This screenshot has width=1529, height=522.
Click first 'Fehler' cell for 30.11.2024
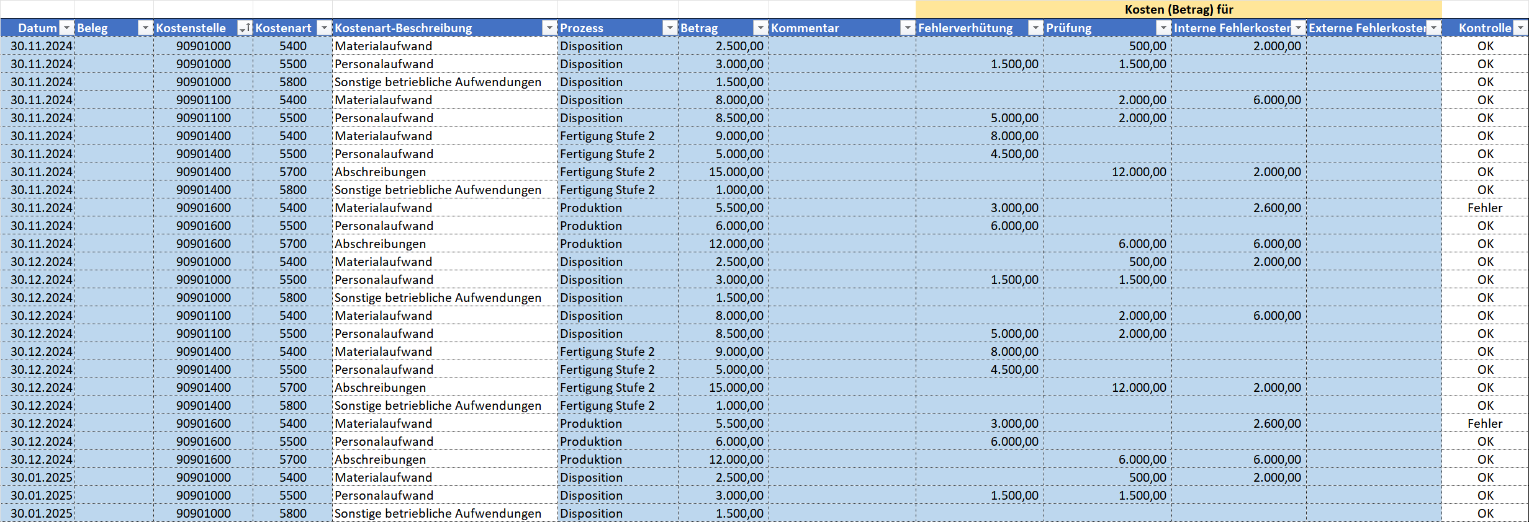[x=1485, y=208]
